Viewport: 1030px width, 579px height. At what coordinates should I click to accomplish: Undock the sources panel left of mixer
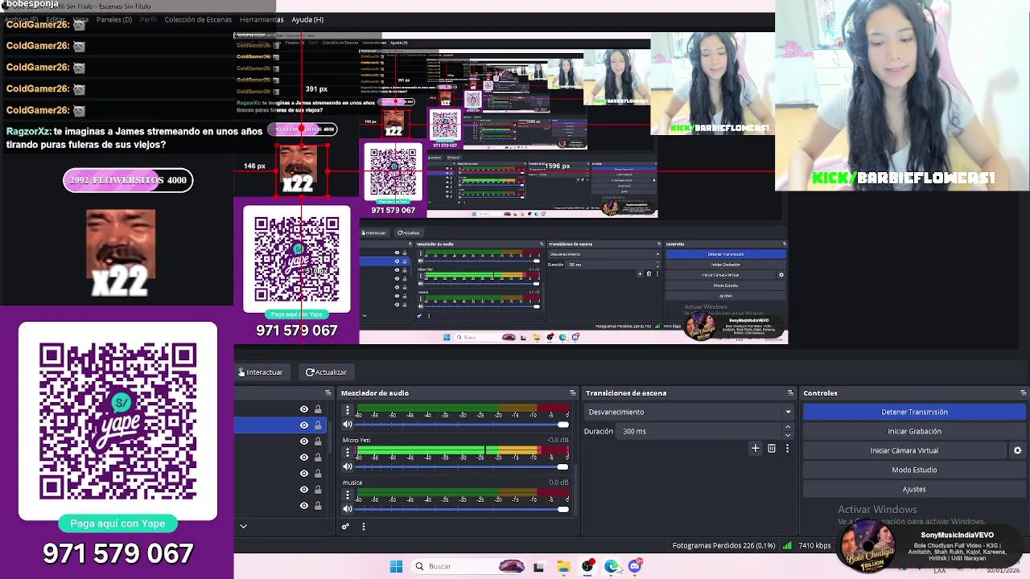click(328, 393)
